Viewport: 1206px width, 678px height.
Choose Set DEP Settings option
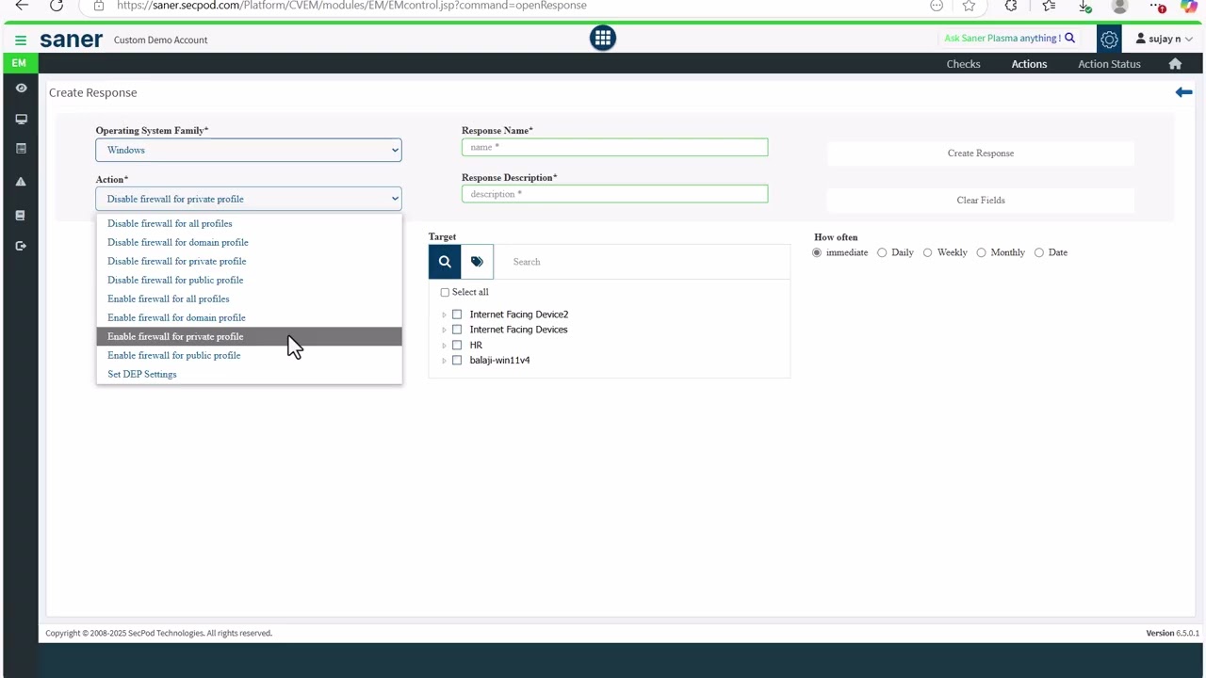pos(249,375)
